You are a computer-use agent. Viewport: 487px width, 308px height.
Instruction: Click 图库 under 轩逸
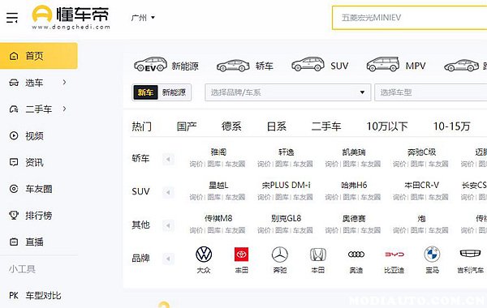tap(282, 164)
